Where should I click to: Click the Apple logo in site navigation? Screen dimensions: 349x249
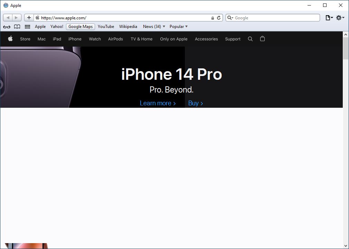10,39
